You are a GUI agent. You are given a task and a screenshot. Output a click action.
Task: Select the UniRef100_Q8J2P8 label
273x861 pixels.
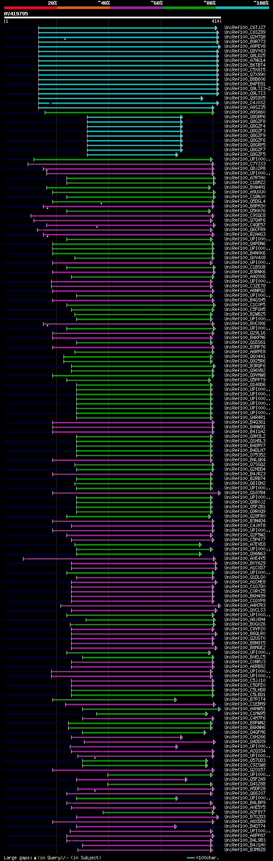pos(245,169)
